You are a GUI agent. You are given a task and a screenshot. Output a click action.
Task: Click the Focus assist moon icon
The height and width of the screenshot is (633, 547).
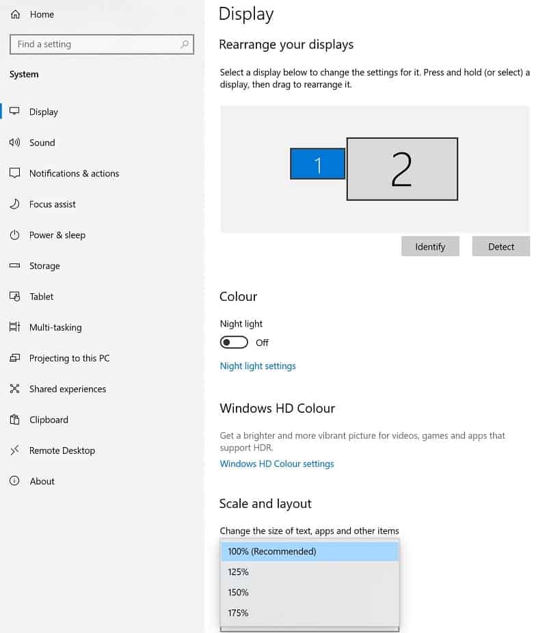click(14, 204)
